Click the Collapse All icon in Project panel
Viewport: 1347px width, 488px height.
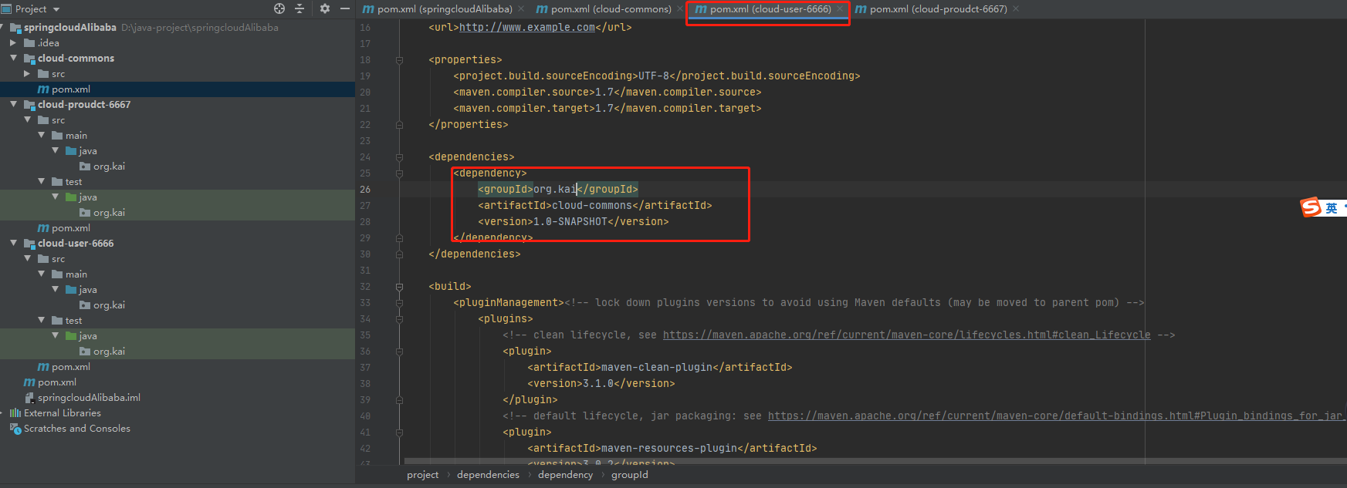click(300, 8)
